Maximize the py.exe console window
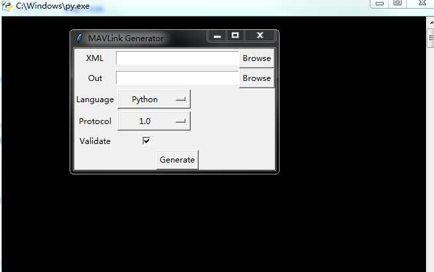Image resolution: width=434 pixels, height=272 pixels. 398,3
